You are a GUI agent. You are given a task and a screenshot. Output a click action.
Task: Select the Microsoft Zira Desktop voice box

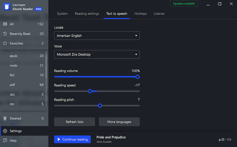click(97, 54)
